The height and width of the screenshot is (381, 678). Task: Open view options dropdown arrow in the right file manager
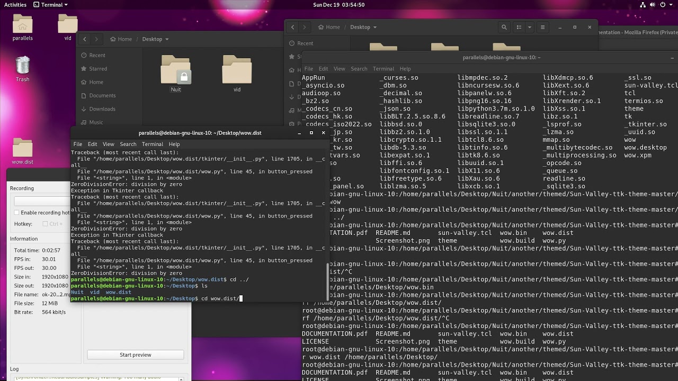click(x=529, y=27)
